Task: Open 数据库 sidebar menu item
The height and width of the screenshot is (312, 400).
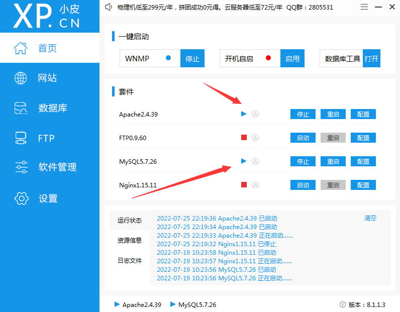Action: [x=50, y=108]
